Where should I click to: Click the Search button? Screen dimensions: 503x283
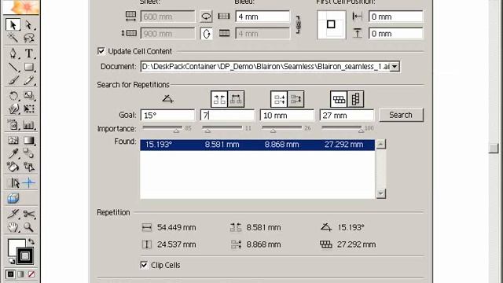pos(401,115)
